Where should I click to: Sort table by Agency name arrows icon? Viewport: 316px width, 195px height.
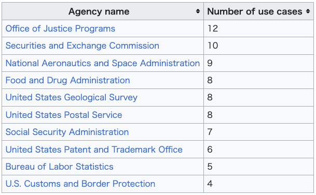coord(198,11)
